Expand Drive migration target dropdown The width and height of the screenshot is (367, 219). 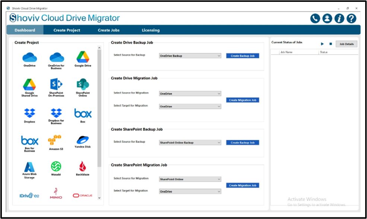[x=190, y=106]
